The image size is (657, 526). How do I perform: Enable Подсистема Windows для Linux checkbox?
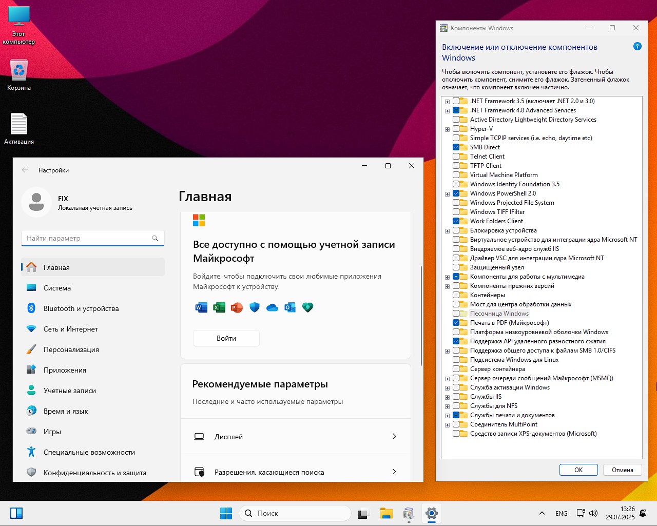(x=456, y=360)
